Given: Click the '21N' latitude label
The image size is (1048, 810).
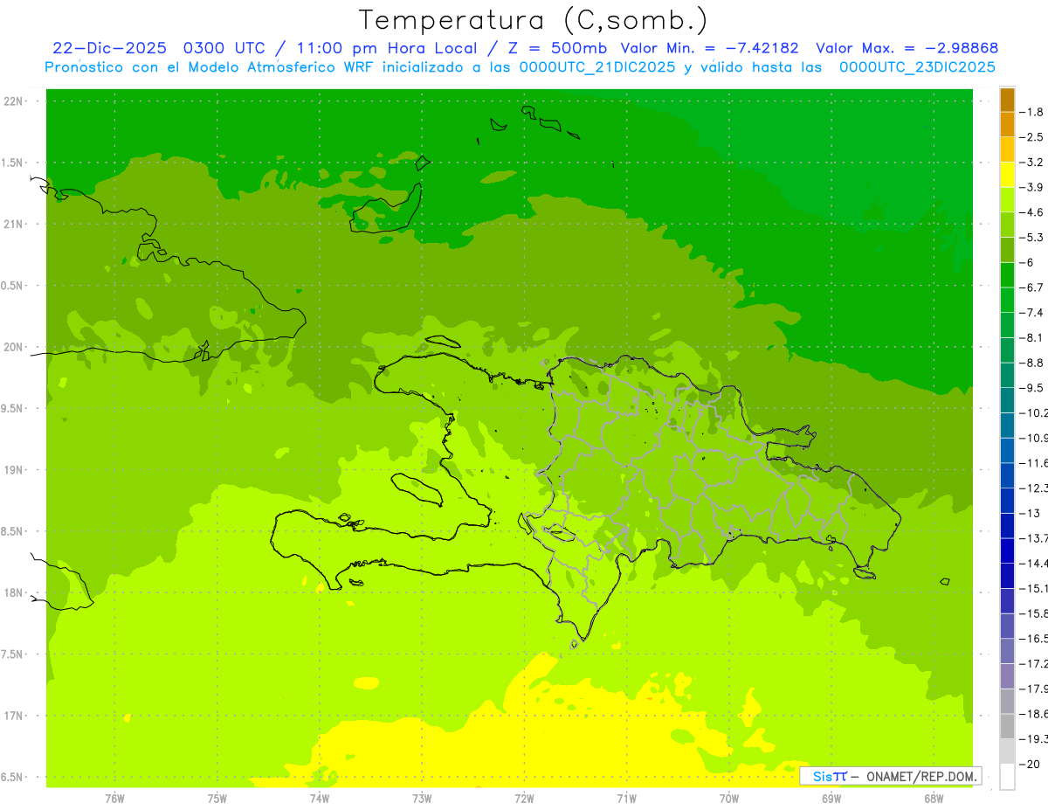Looking at the screenshot, I should pos(14,225).
